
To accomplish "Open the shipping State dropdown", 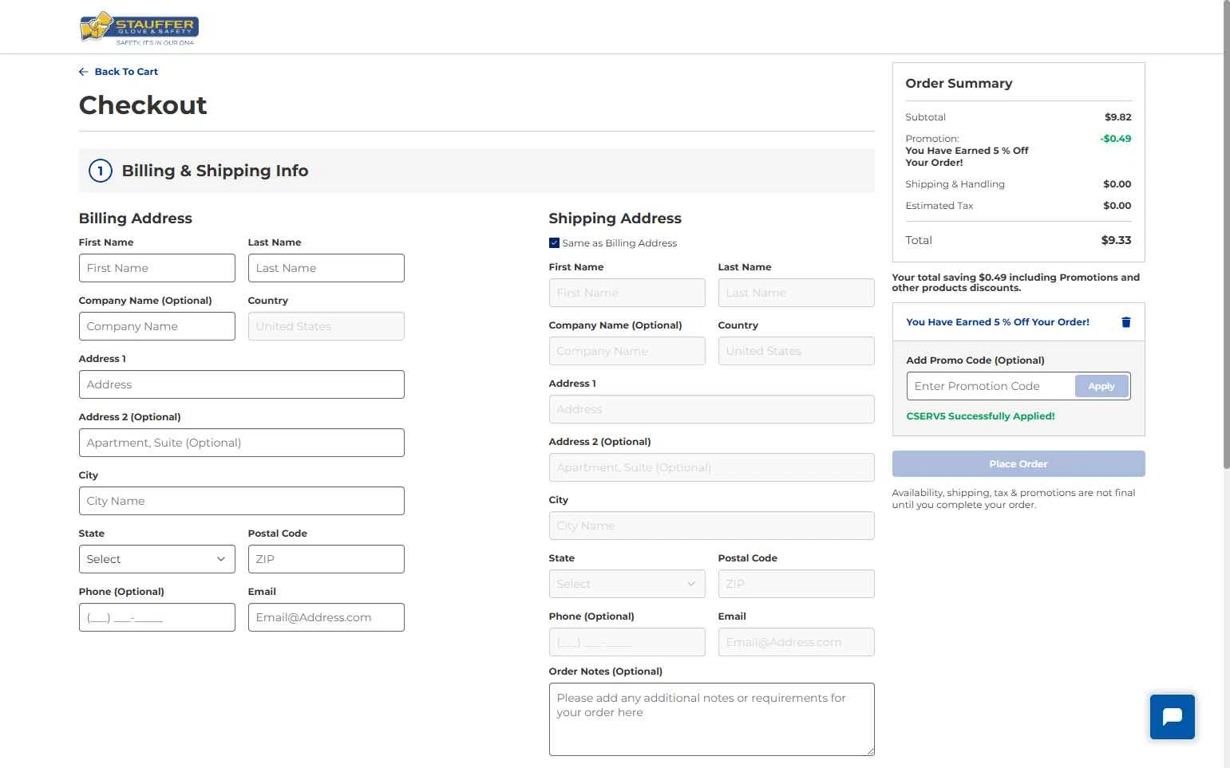I will click(627, 584).
